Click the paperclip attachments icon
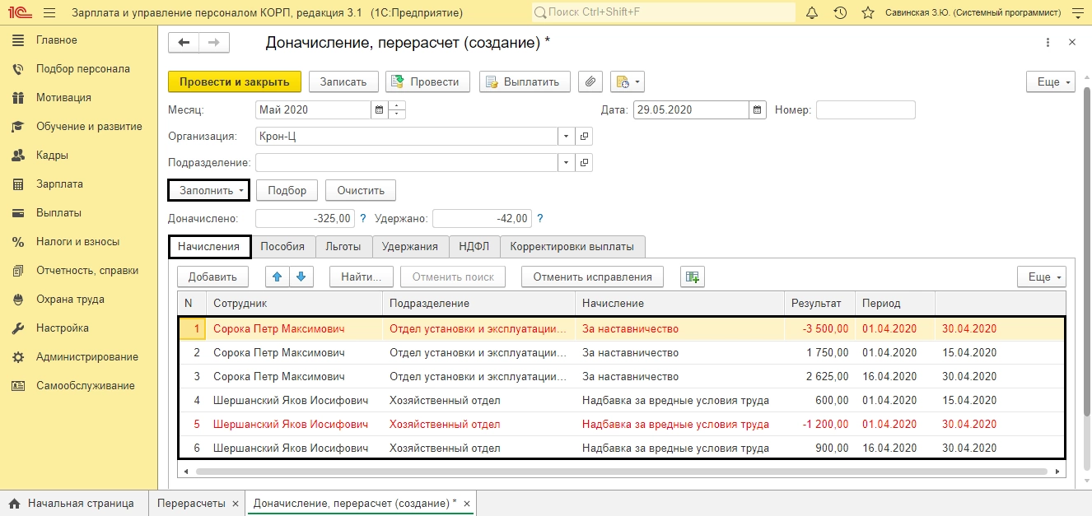Viewport: 1092px width, 516px height. pos(590,81)
